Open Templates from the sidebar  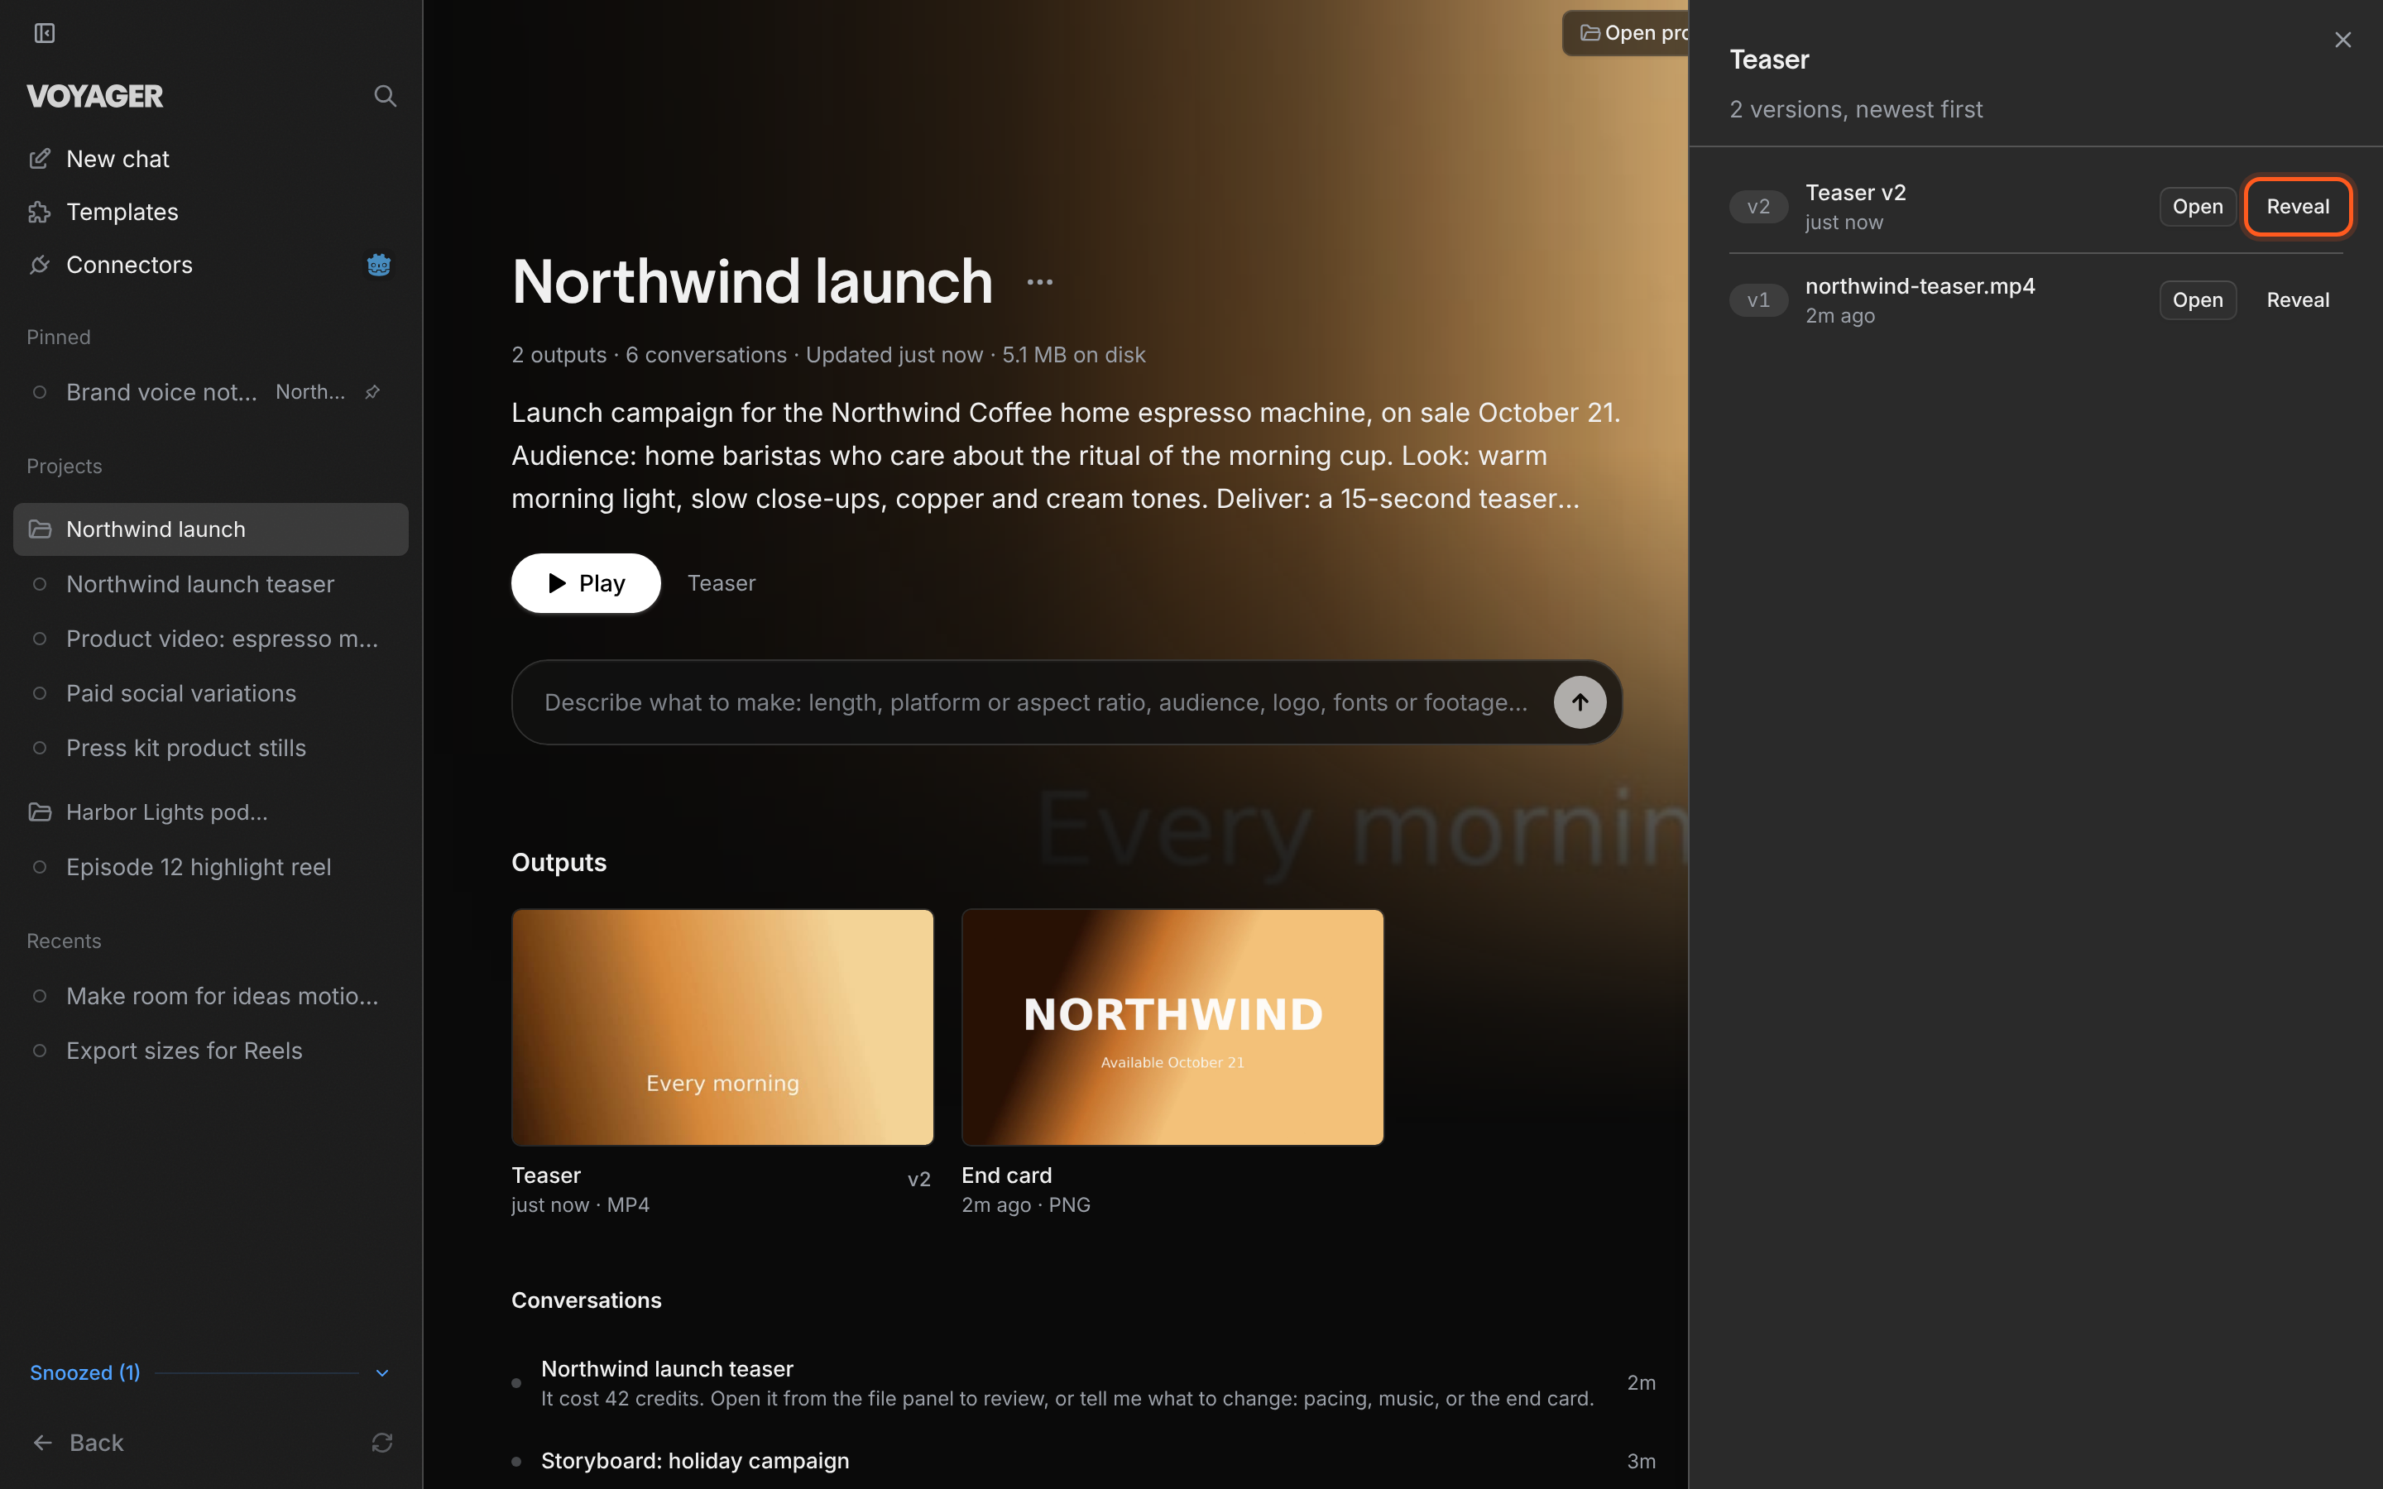coord(211,212)
